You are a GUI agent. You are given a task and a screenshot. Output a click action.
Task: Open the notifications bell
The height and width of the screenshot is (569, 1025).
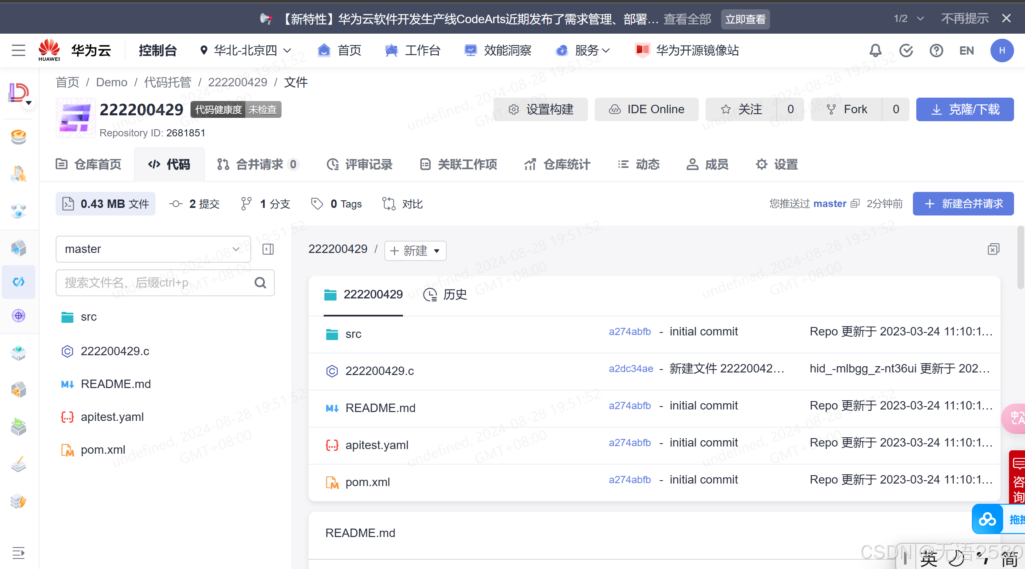(875, 51)
